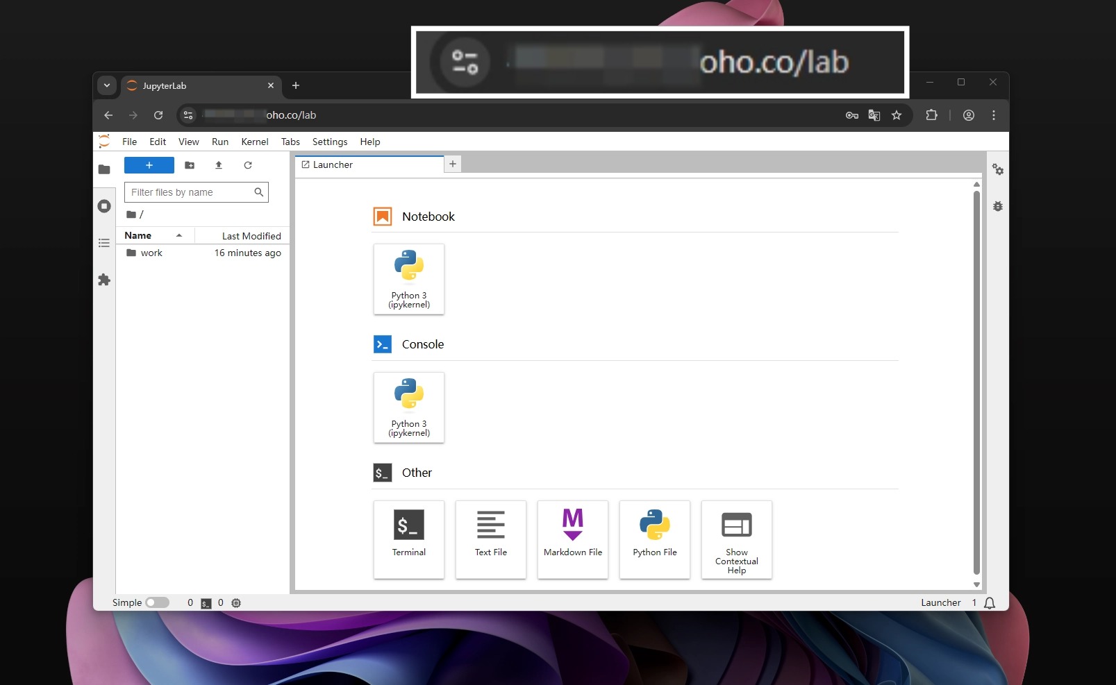The image size is (1116, 685).
Task: Open the browser tab search dropdown arrow
Action: [107, 85]
